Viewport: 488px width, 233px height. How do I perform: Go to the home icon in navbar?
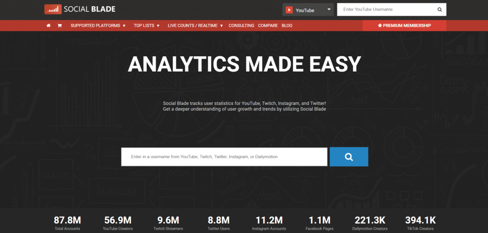(49, 26)
